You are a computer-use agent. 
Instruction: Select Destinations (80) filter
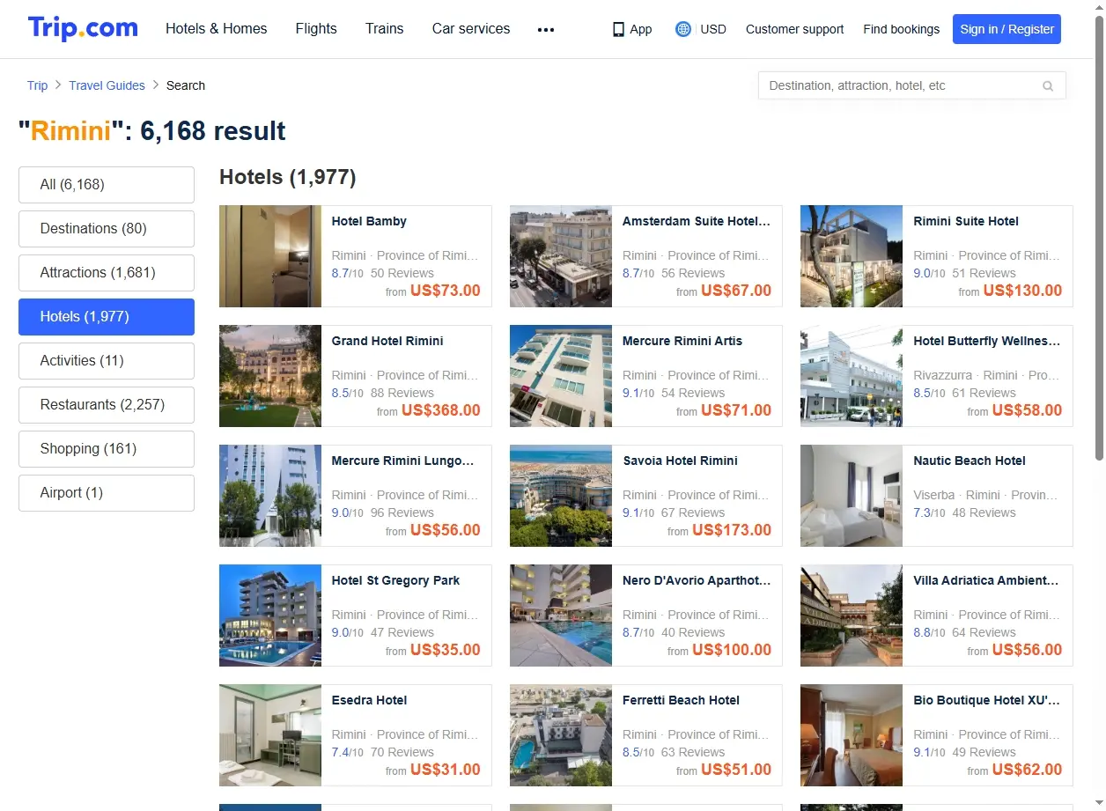pyautogui.click(x=107, y=229)
